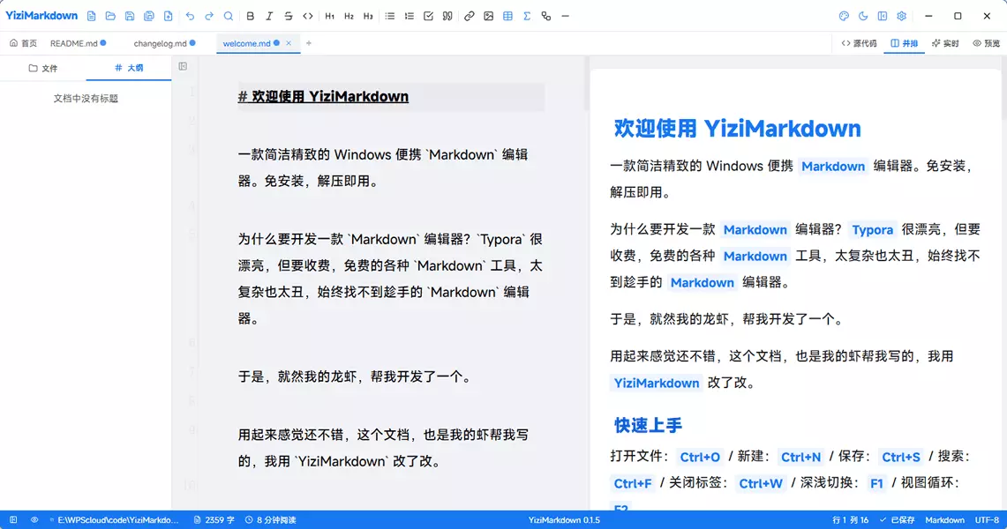Add a new tab with the plus button
The width and height of the screenshot is (1007, 529).
309,43
